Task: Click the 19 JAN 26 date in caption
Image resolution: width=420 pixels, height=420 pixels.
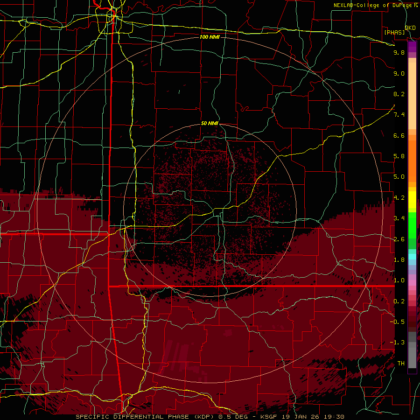Action: tap(300, 417)
